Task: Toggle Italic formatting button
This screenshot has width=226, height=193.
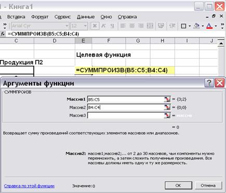Action: pos(103,26)
